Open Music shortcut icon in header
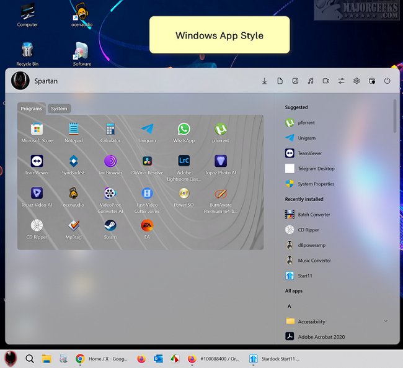Screen dimensions: 403x368 tap(311, 81)
